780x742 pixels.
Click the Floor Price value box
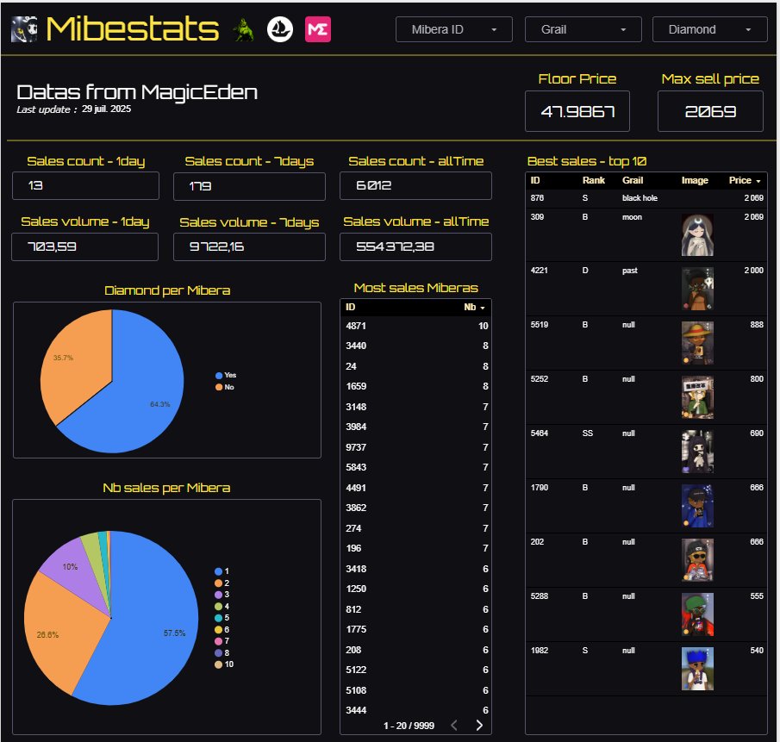577,110
